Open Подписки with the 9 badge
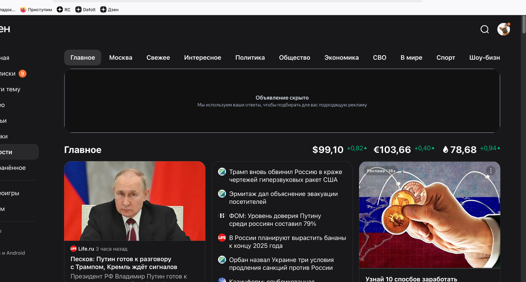The width and height of the screenshot is (526, 282). coord(13,74)
